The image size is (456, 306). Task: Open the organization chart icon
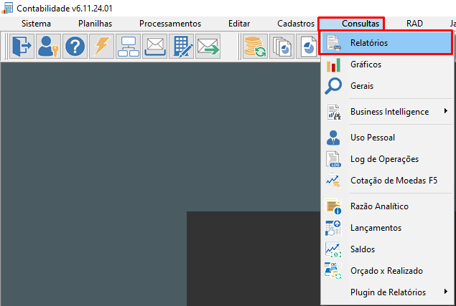coord(129,46)
